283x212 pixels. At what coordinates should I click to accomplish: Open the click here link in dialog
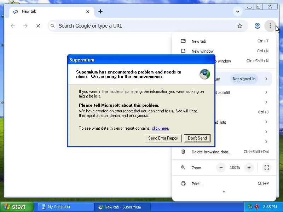(x=160, y=128)
